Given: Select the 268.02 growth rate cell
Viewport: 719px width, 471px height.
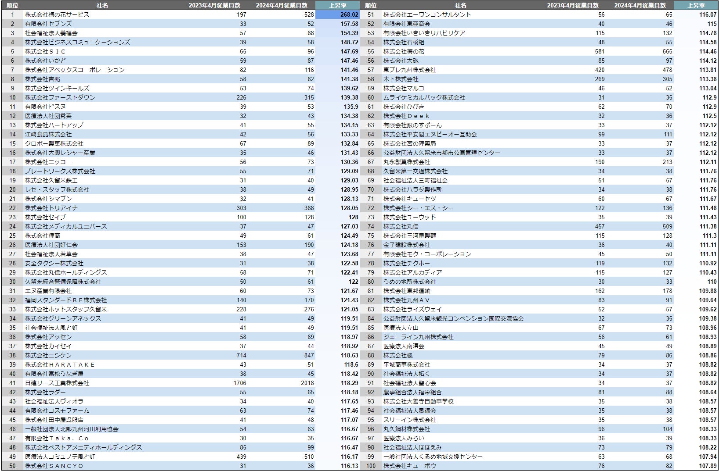Looking at the screenshot, I should click(337, 14).
